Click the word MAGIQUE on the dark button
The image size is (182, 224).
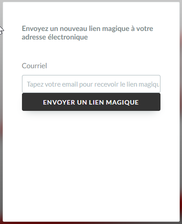122,102
